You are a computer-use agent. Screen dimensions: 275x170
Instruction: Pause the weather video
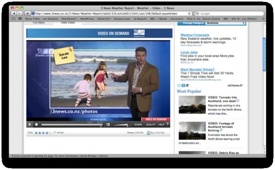click(x=30, y=125)
